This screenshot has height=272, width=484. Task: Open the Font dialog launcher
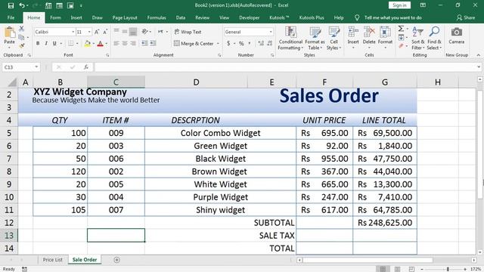tap(107, 55)
